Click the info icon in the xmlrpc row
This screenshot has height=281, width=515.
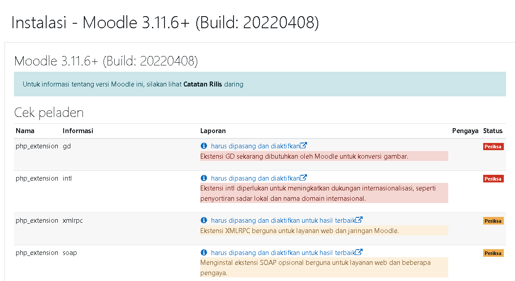coord(203,220)
